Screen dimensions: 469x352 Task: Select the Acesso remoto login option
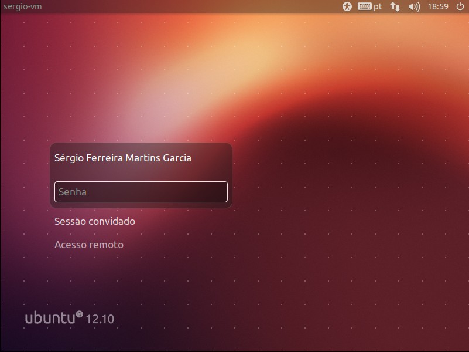coord(88,245)
